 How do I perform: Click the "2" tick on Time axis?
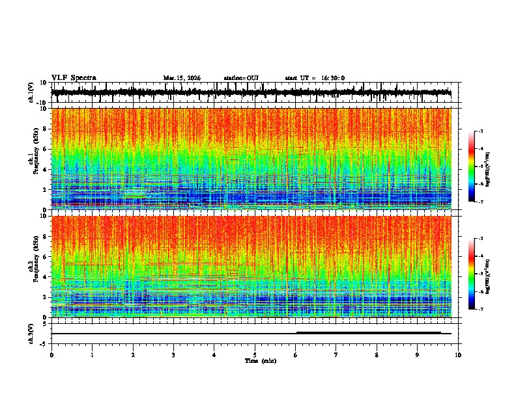[x=133, y=355]
